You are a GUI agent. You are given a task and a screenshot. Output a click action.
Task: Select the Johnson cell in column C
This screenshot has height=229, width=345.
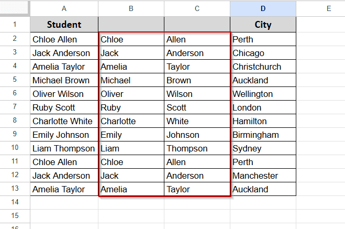point(197,135)
